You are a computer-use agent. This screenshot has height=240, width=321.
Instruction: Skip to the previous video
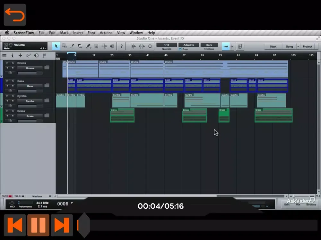coord(15,225)
